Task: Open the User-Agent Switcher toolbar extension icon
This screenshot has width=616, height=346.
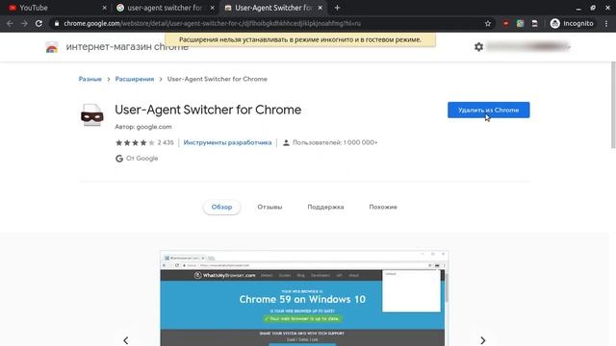Action: pos(535,23)
